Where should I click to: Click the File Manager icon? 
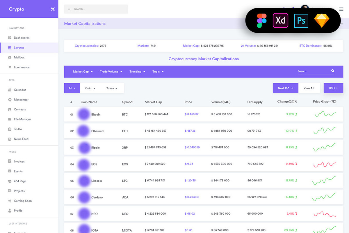point(10,119)
